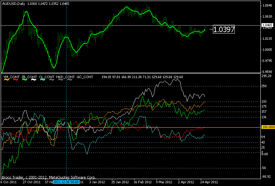Click the OHLC quote 1.0368 1.0472 1.0352
Viewport: 275px width, 186px height.
(x=43, y=4)
